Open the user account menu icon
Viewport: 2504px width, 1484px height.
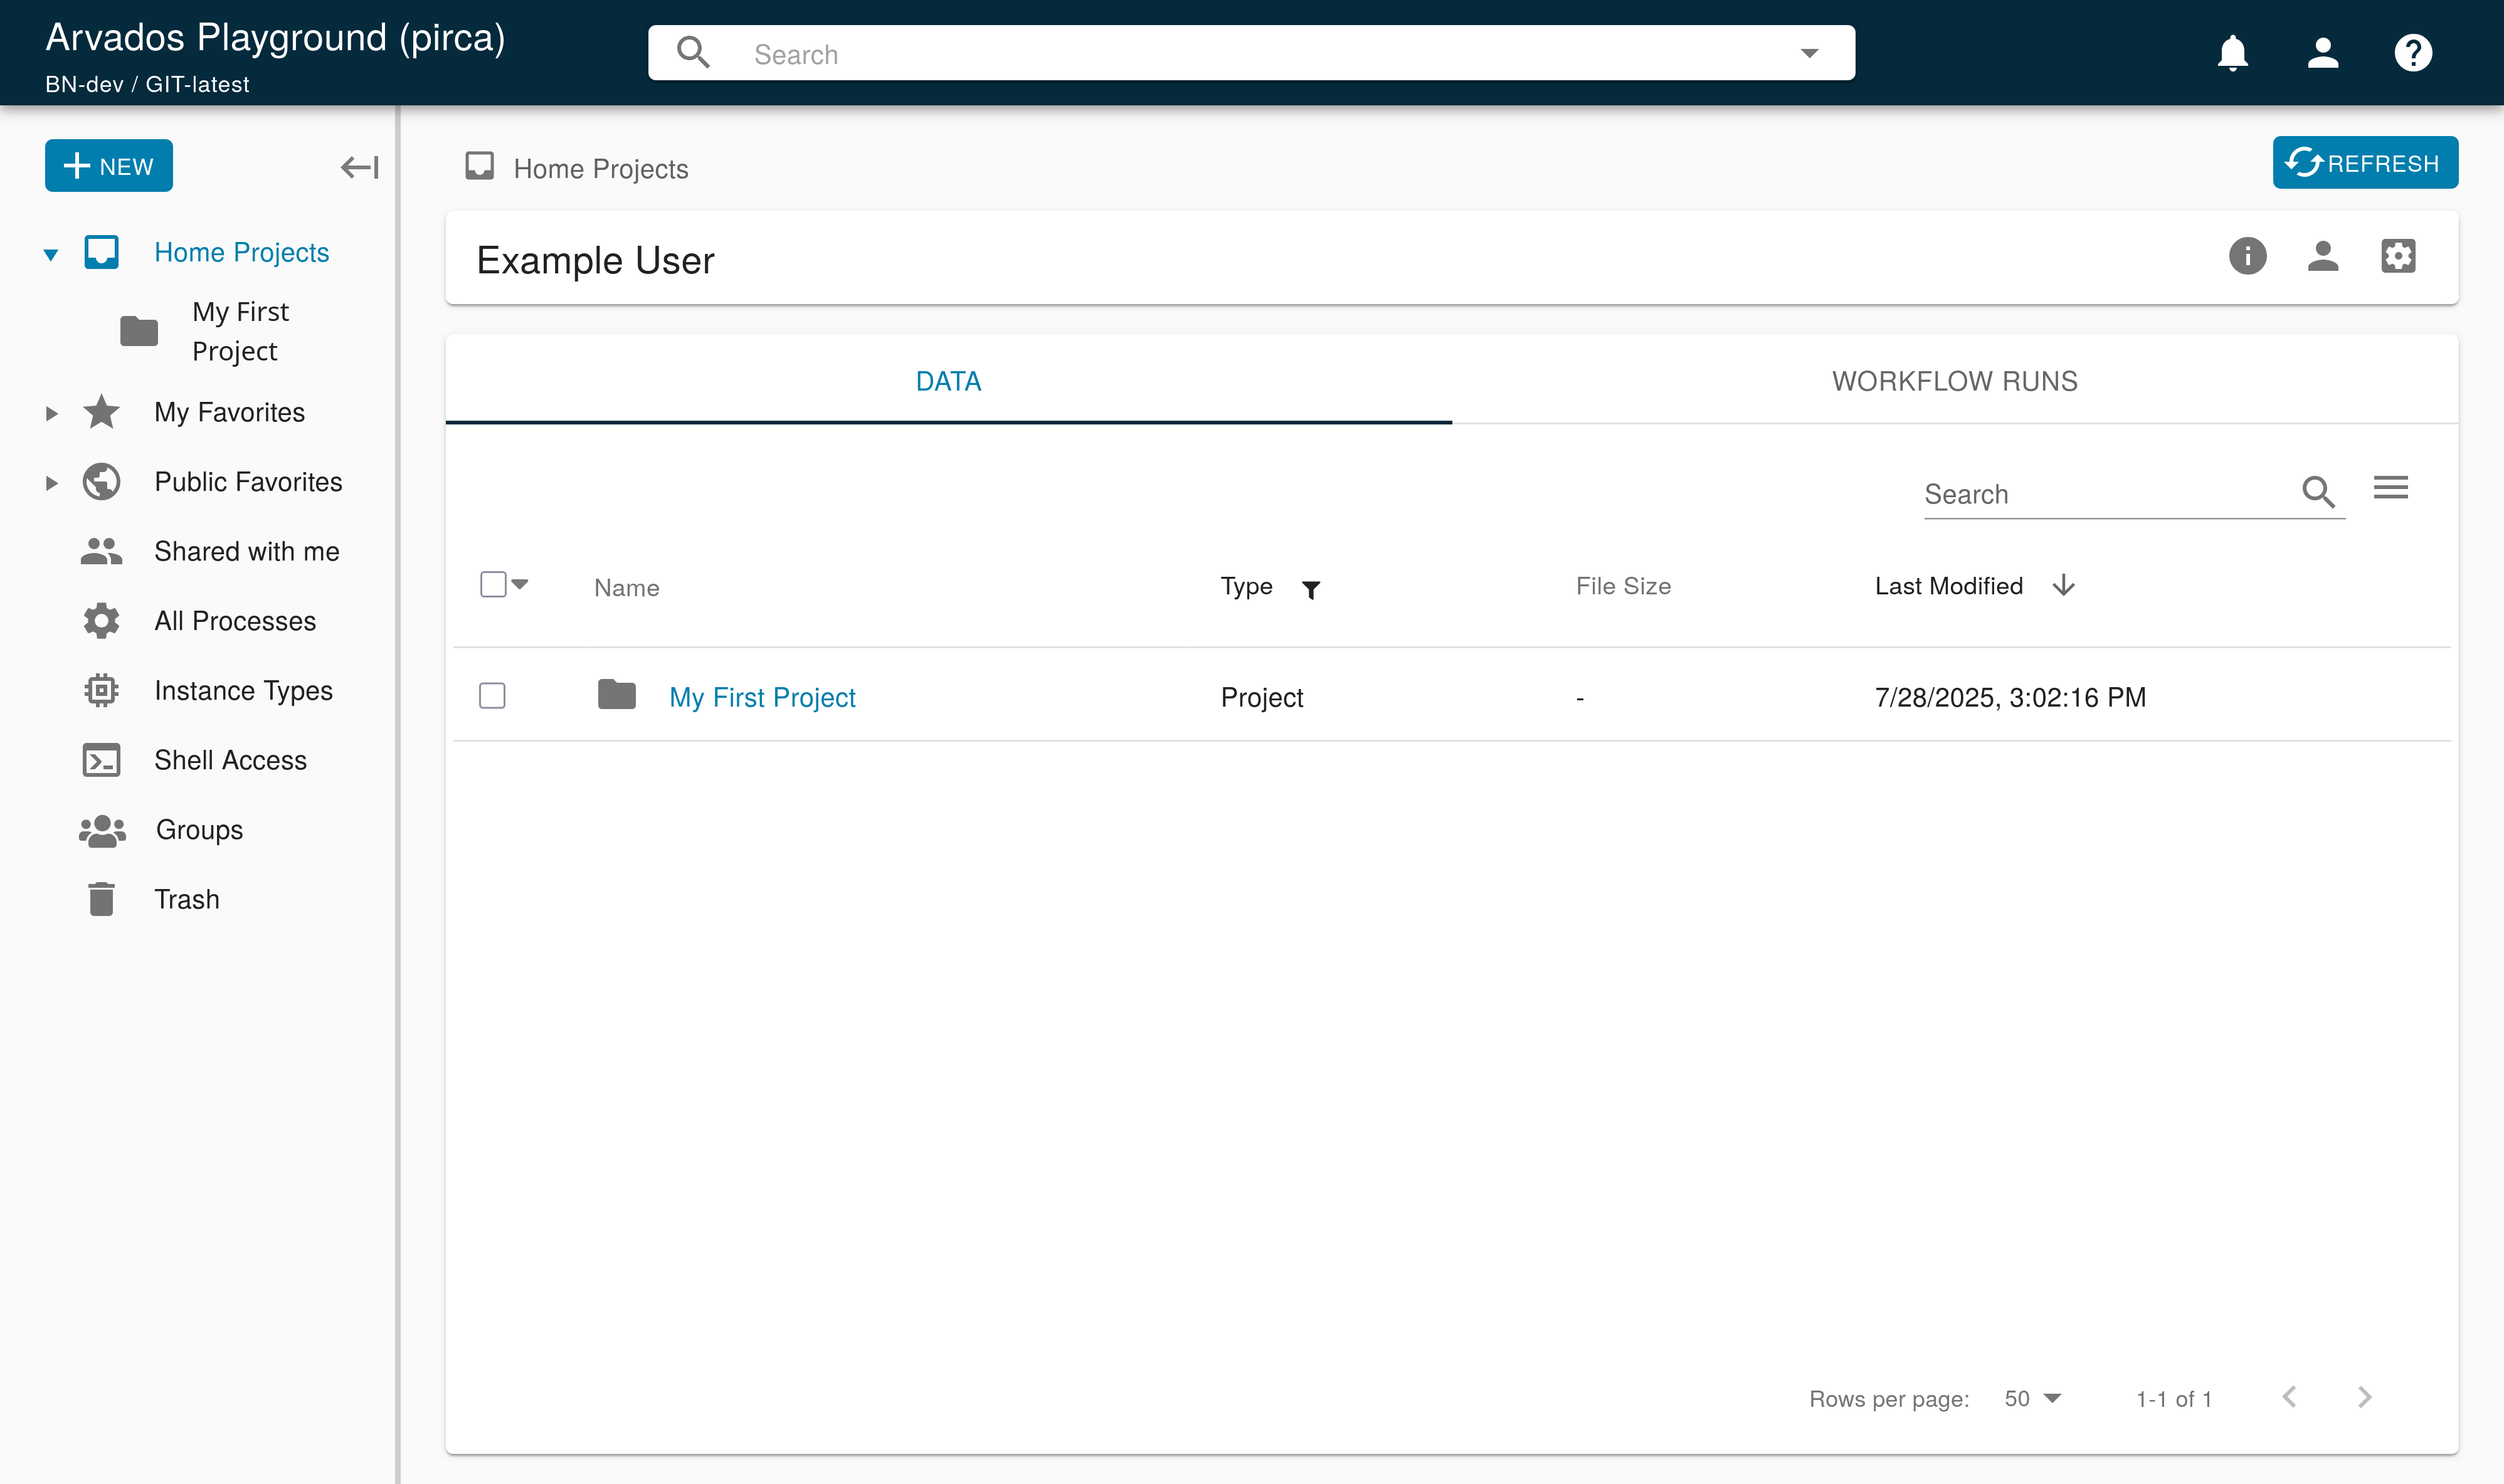2322,53
